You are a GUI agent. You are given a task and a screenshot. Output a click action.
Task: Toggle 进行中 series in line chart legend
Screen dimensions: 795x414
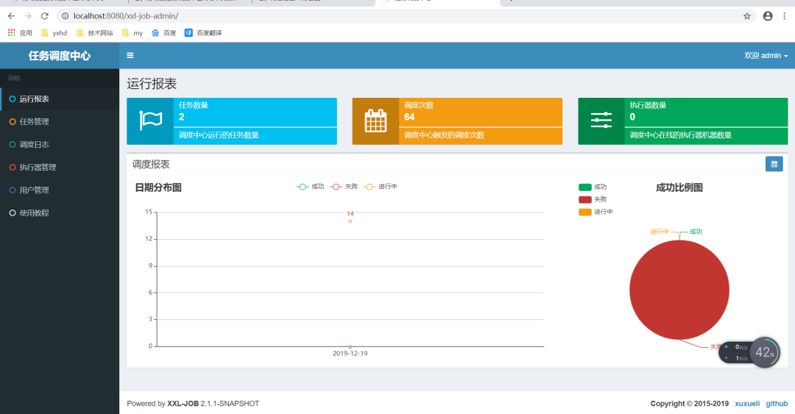(381, 187)
